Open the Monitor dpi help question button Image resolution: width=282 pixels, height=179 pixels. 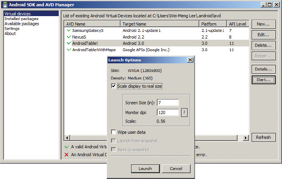coord(184,113)
